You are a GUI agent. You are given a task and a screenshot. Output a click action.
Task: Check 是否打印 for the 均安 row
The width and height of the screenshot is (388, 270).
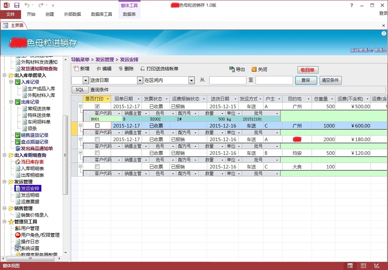pyautogui.click(x=97, y=153)
